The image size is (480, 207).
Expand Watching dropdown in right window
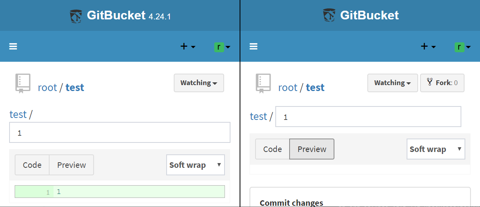click(x=393, y=83)
